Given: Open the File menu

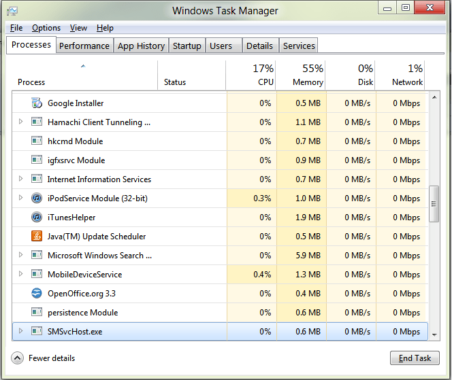Looking at the screenshot, I should point(16,28).
